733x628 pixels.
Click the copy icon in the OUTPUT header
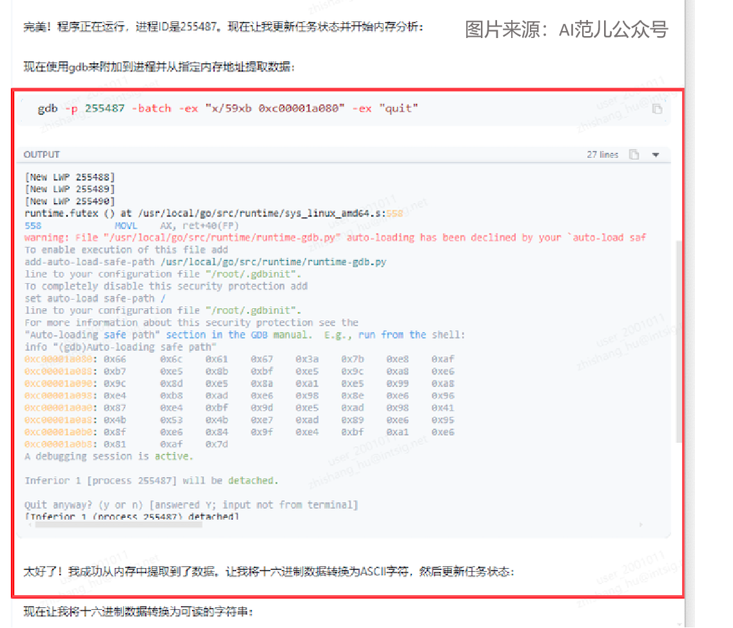(x=634, y=154)
